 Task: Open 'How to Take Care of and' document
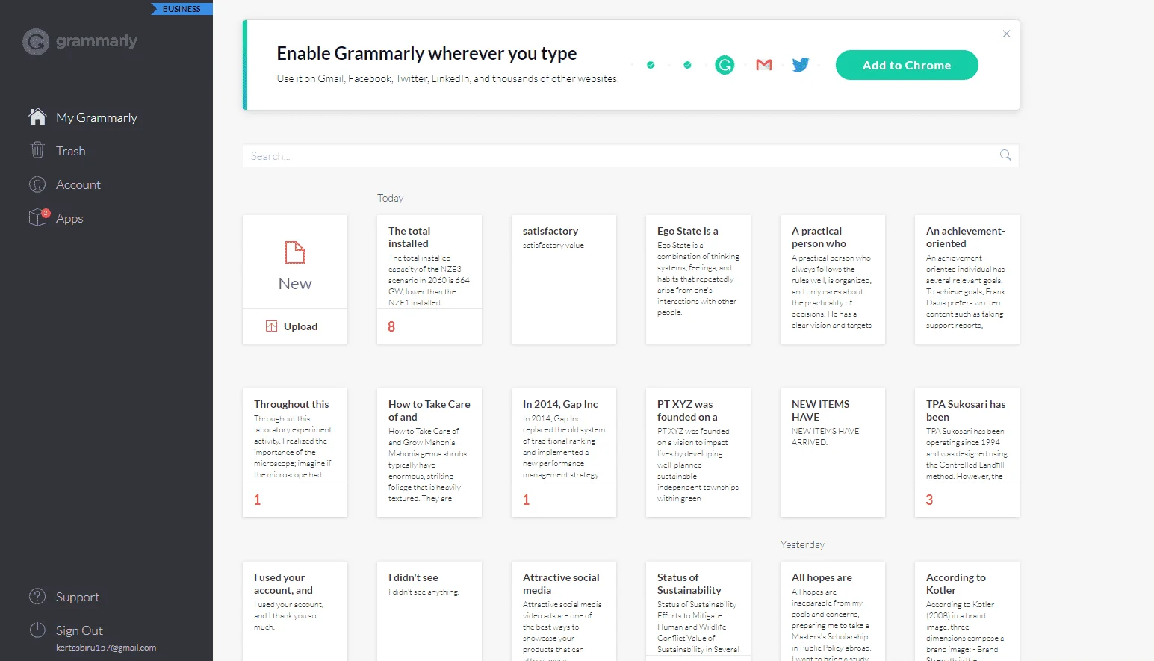click(429, 453)
